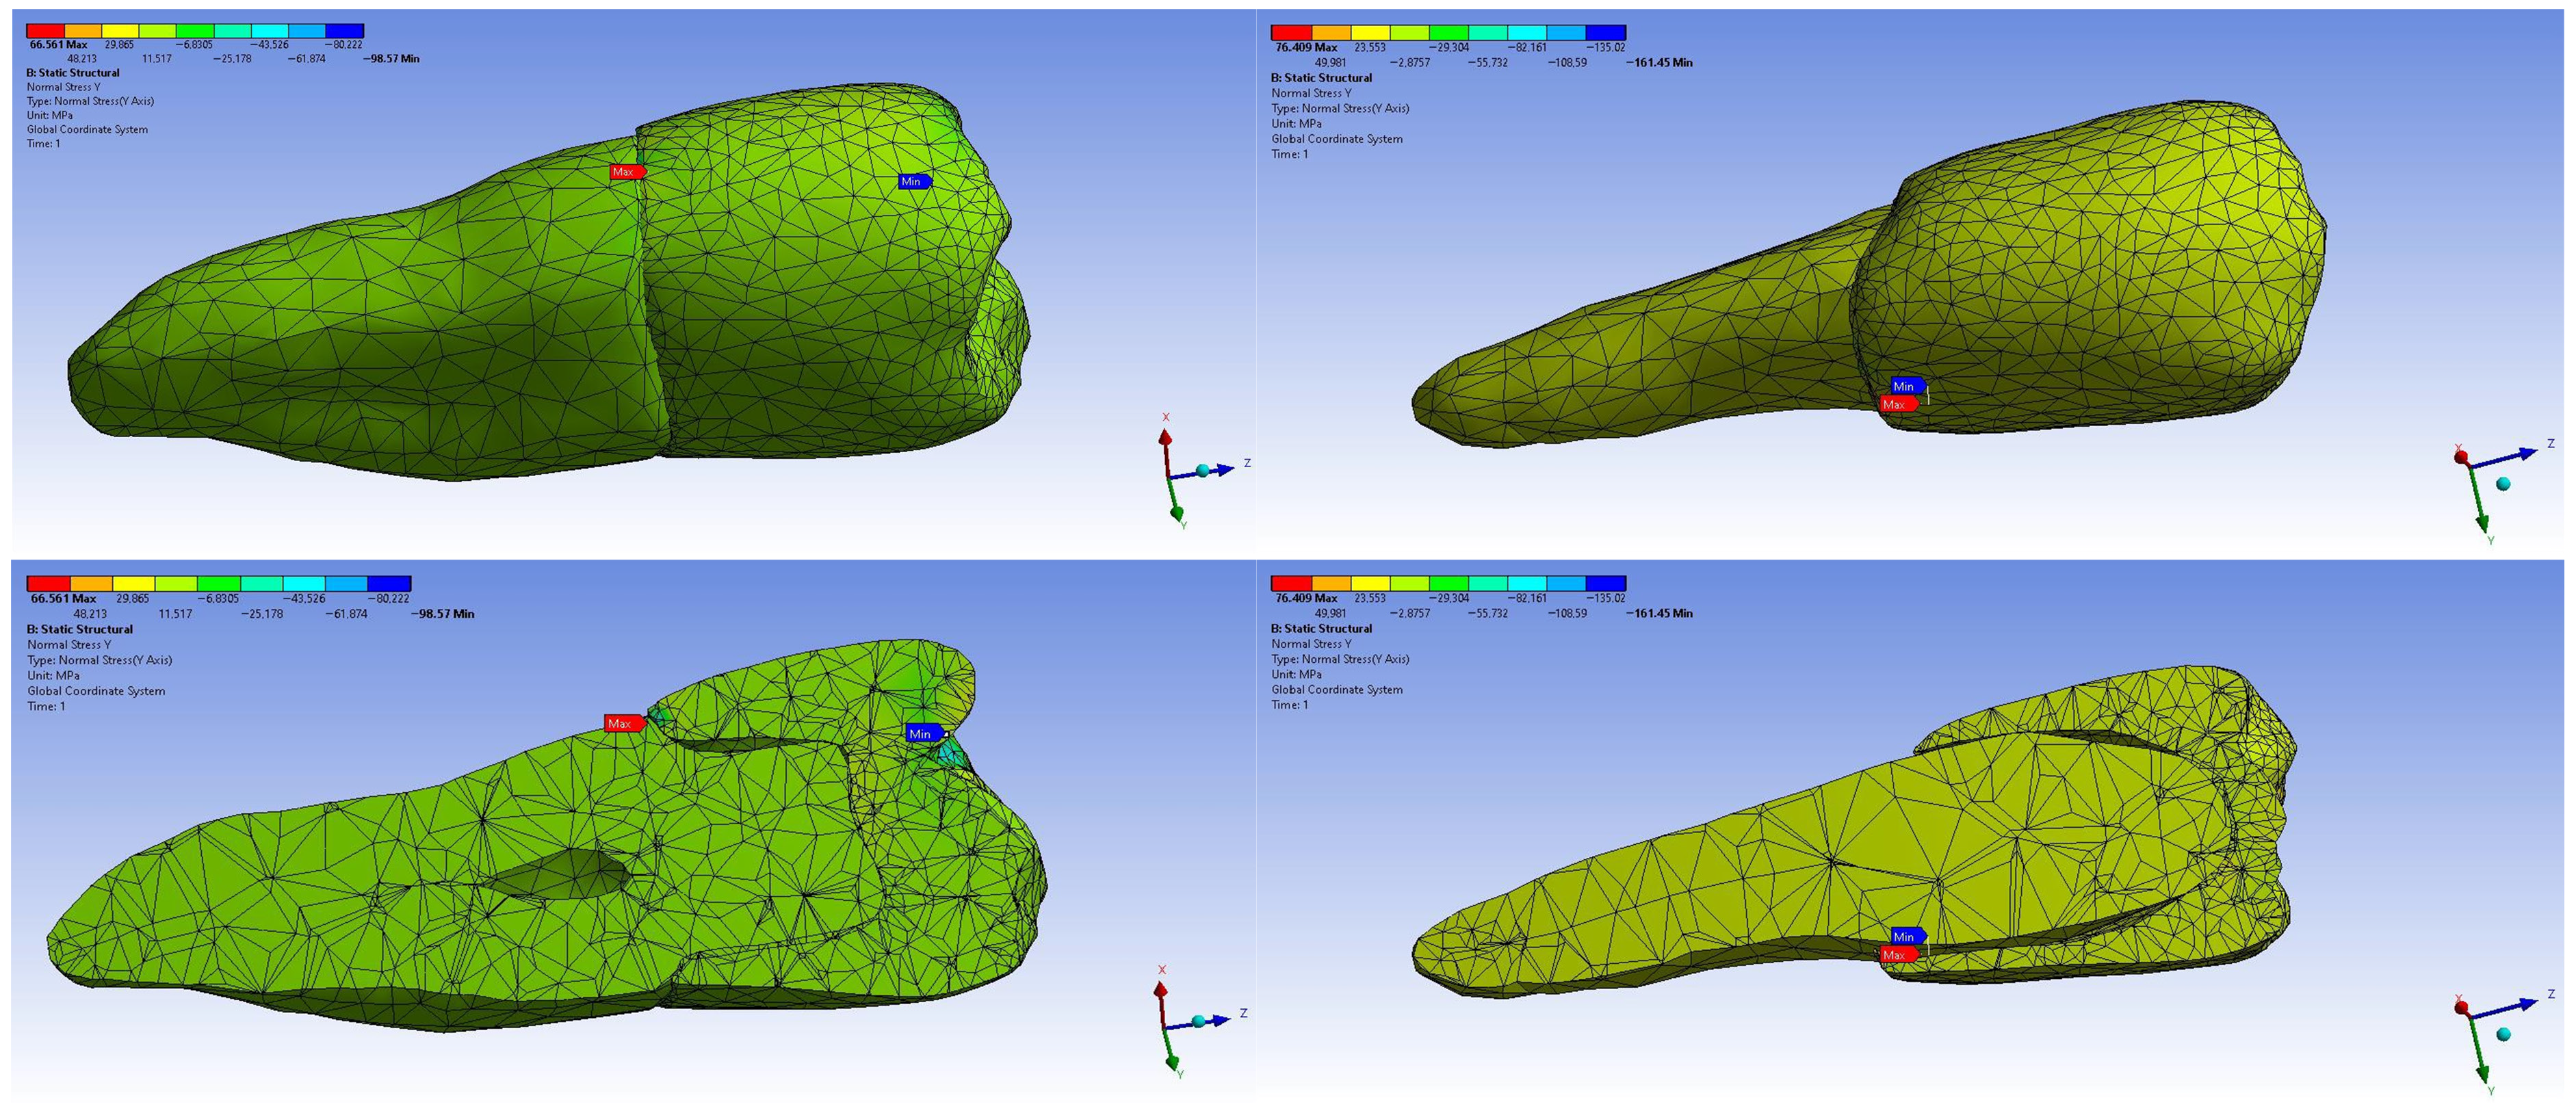
Task: Click the '76.409 Max' legend value in top-right view
Action: [x=1306, y=47]
